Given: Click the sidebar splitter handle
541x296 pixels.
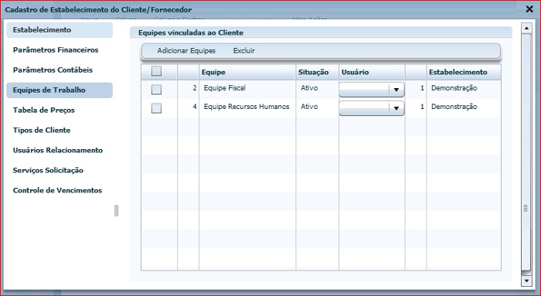Looking at the screenshot, I should point(116,210).
